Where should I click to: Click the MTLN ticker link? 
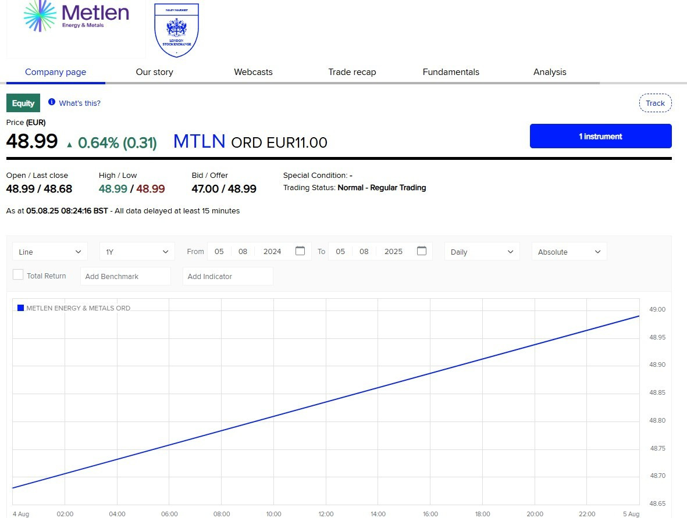pyautogui.click(x=200, y=141)
